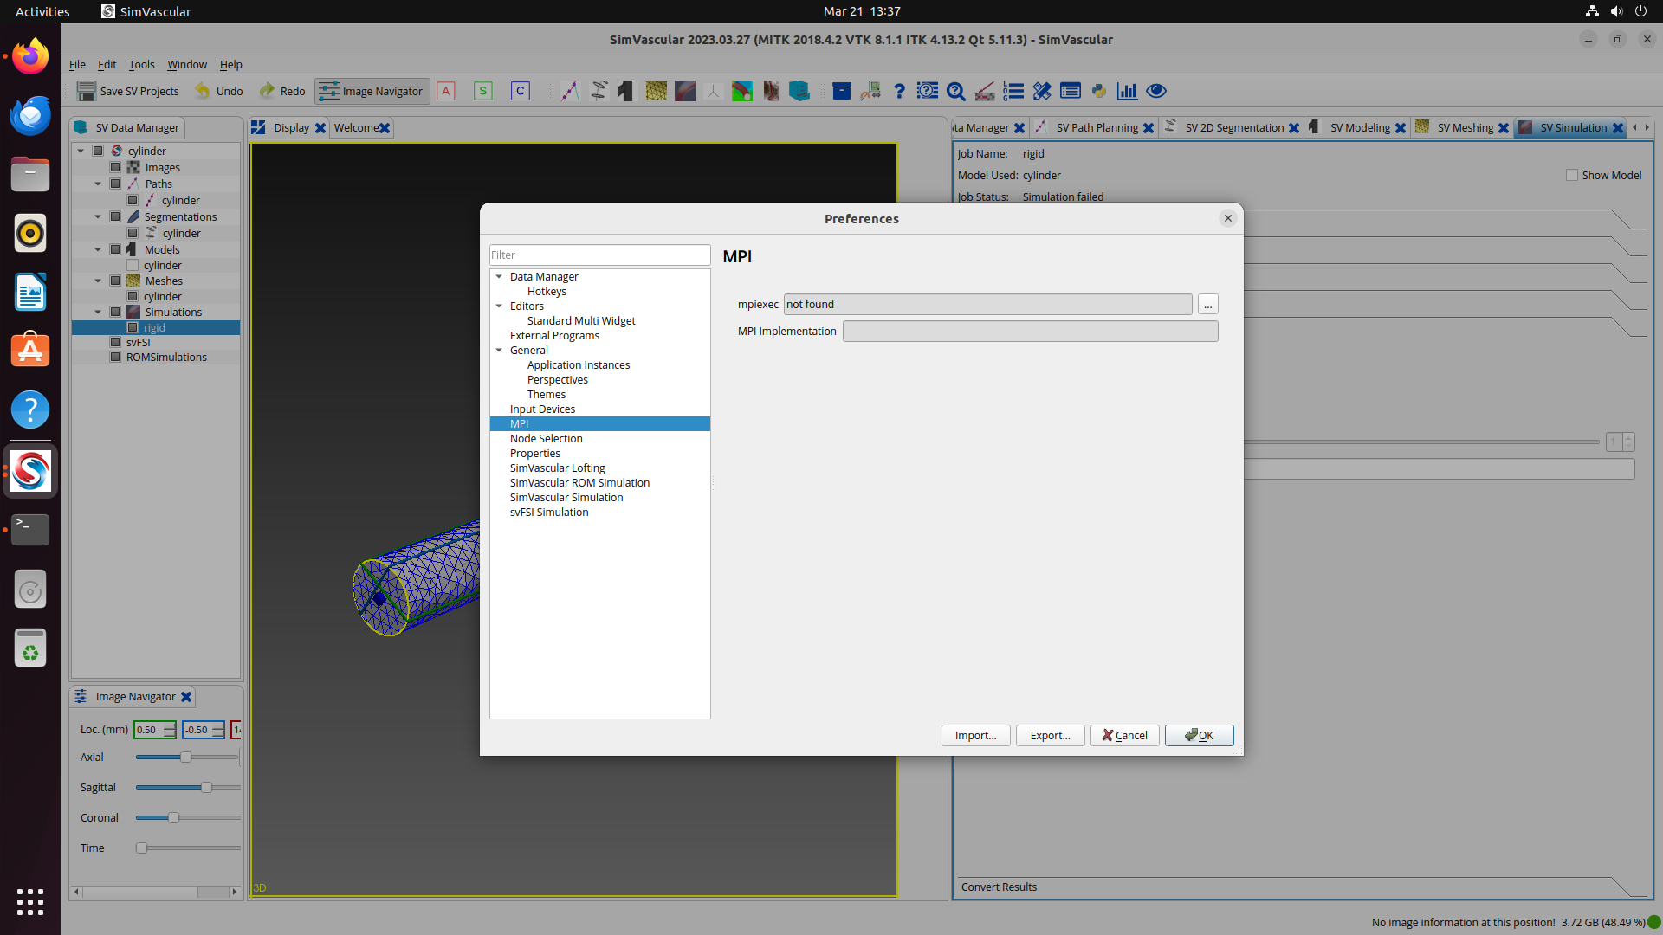Collapse the Models tree node
This screenshot has width=1663, height=935.
point(98,249)
